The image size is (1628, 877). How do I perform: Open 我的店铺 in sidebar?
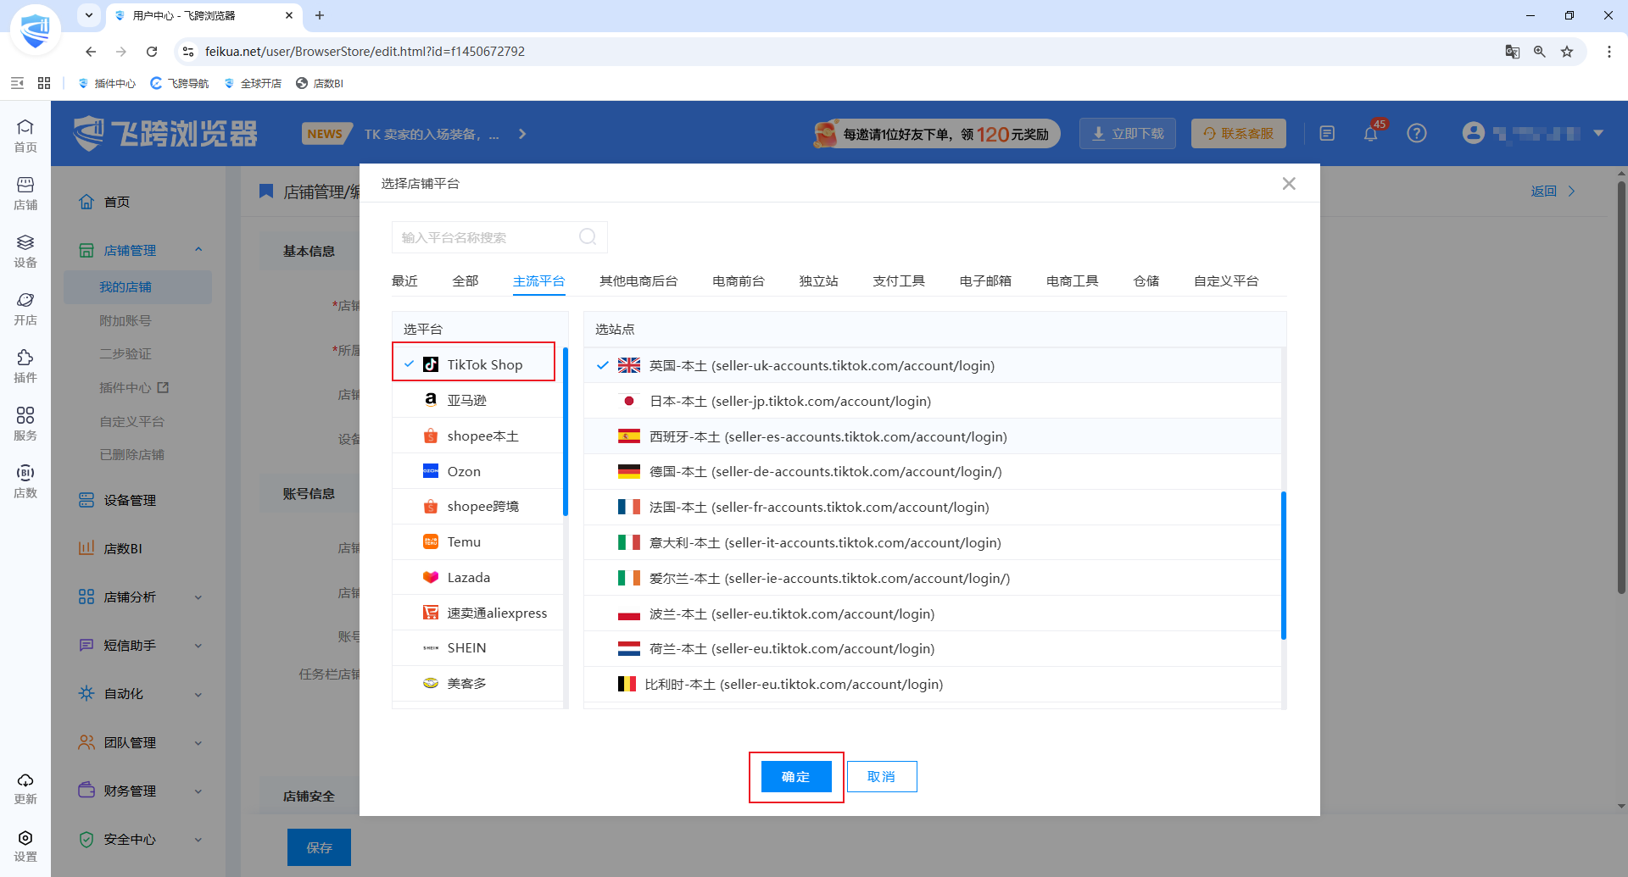tap(137, 287)
